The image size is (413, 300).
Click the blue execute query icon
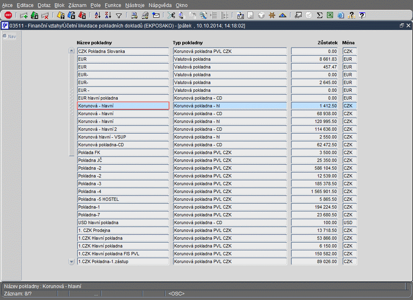(x=71, y=15)
